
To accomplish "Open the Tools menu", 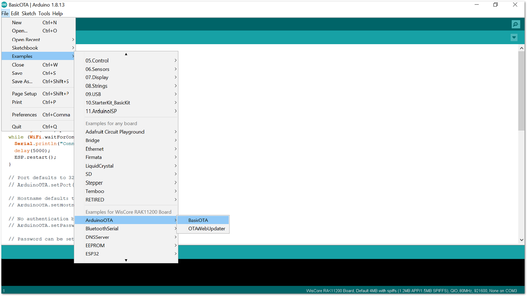I will pos(44,13).
